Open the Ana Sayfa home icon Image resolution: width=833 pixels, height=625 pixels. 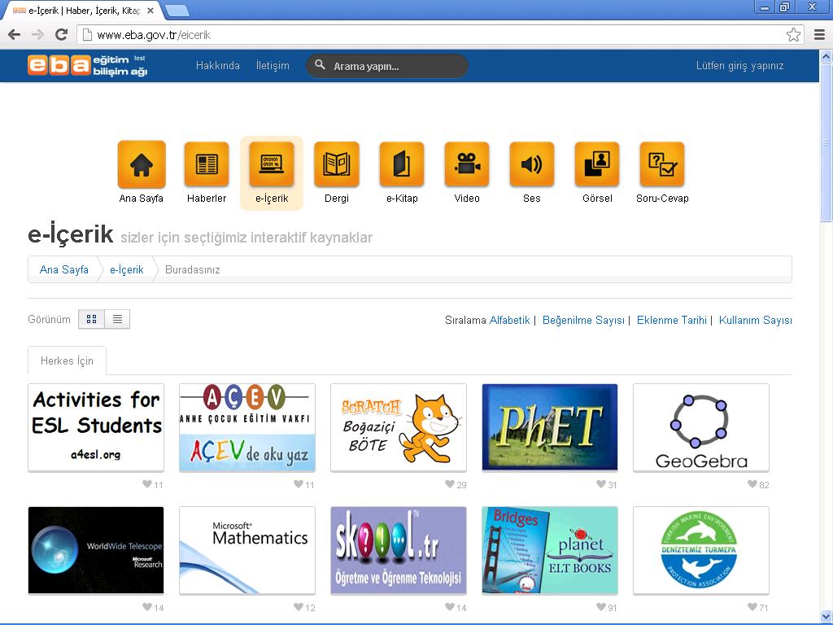pos(142,164)
